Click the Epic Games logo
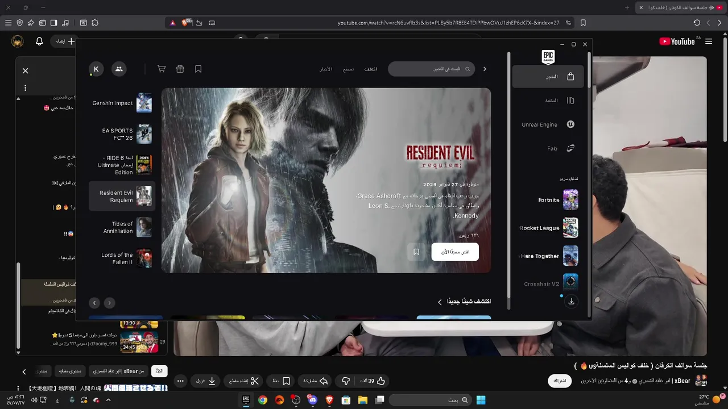728x409 pixels. point(548,57)
